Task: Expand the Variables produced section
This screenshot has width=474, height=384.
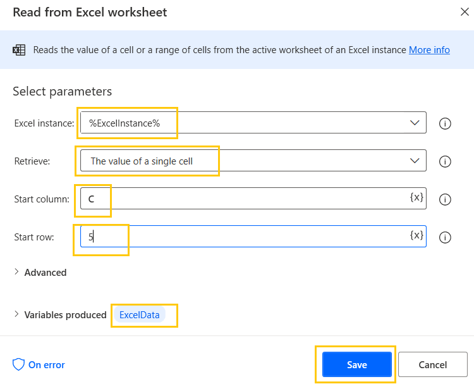Action: (x=60, y=314)
